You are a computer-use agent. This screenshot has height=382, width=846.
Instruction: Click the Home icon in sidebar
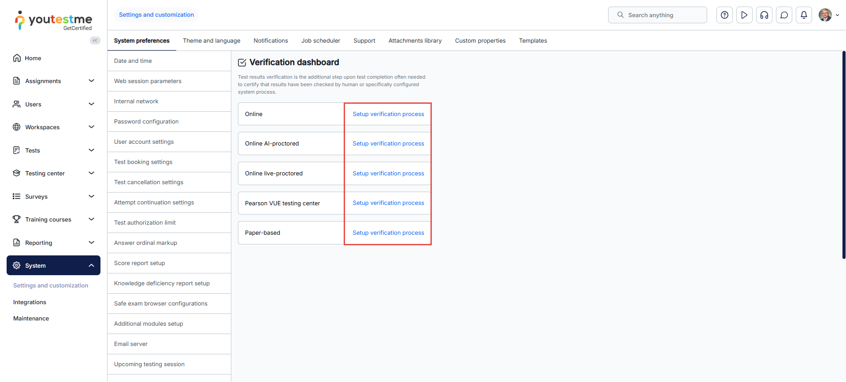point(17,58)
